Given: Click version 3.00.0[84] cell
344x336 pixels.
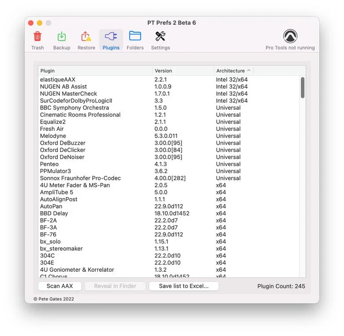Looking at the screenshot, I should pyautogui.click(x=168, y=150).
